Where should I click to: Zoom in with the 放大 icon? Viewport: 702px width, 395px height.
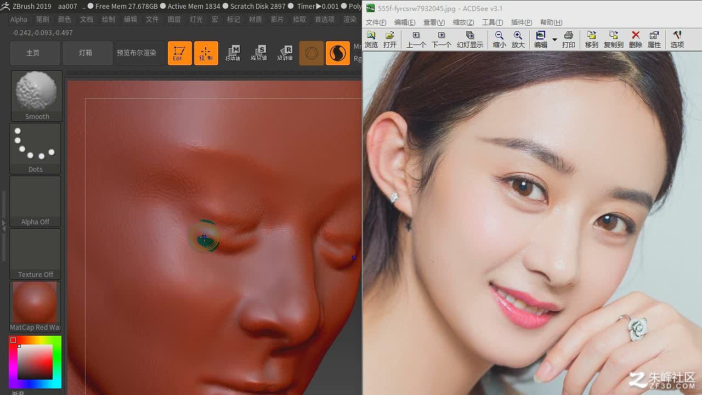click(x=518, y=40)
